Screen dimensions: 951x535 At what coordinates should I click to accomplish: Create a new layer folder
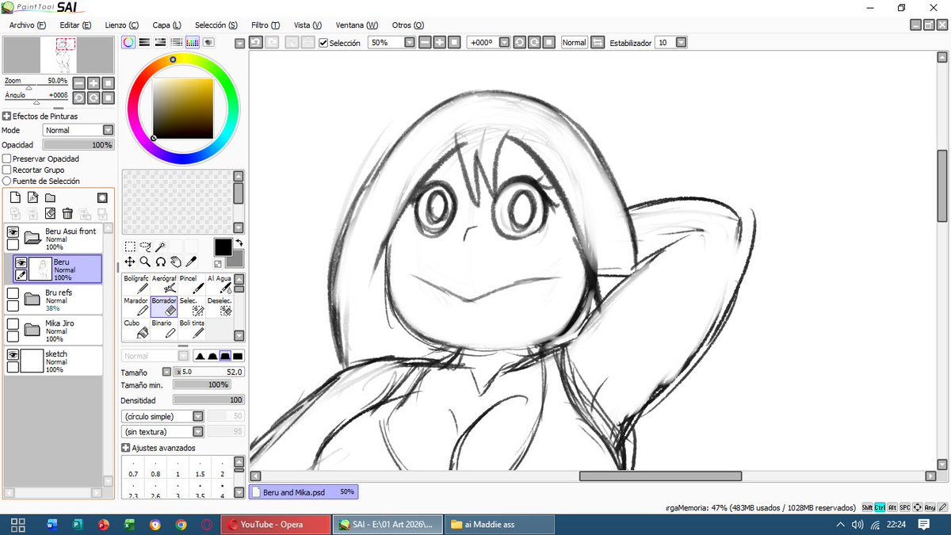click(50, 197)
